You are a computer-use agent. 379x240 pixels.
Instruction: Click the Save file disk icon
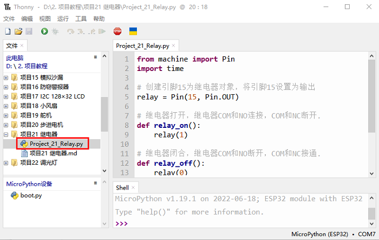(29, 32)
